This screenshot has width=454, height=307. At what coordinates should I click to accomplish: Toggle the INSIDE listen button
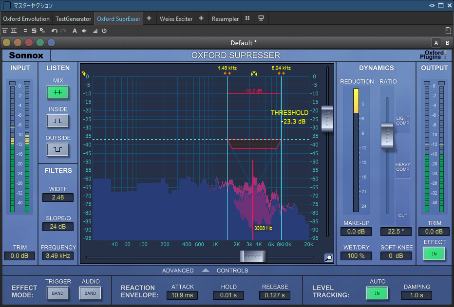(57, 121)
